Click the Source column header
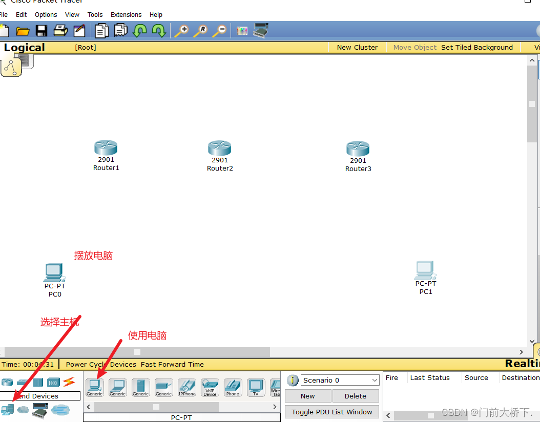The height and width of the screenshot is (422, 540). pos(476,377)
